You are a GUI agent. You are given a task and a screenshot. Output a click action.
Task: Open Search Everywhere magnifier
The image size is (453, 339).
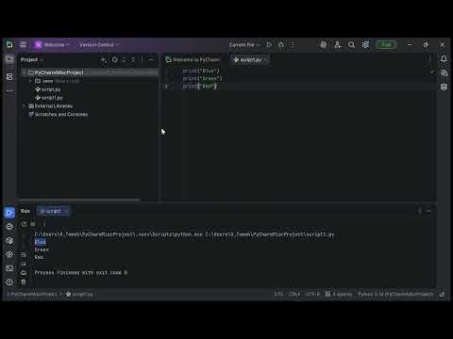351,44
